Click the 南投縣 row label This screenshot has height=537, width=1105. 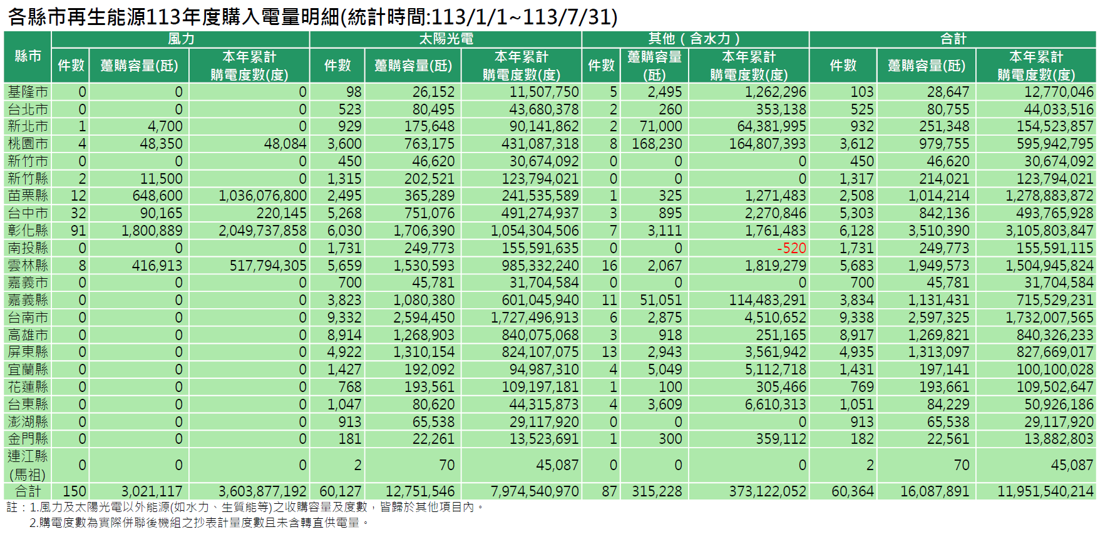[x=28, y=248]
